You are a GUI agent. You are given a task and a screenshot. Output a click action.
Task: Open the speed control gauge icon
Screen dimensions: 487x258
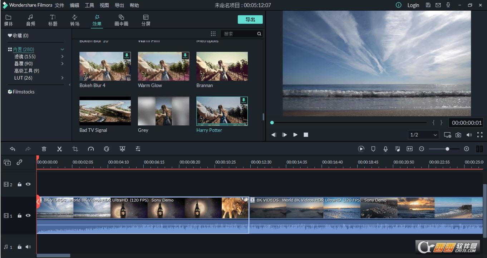pos(91,149)
